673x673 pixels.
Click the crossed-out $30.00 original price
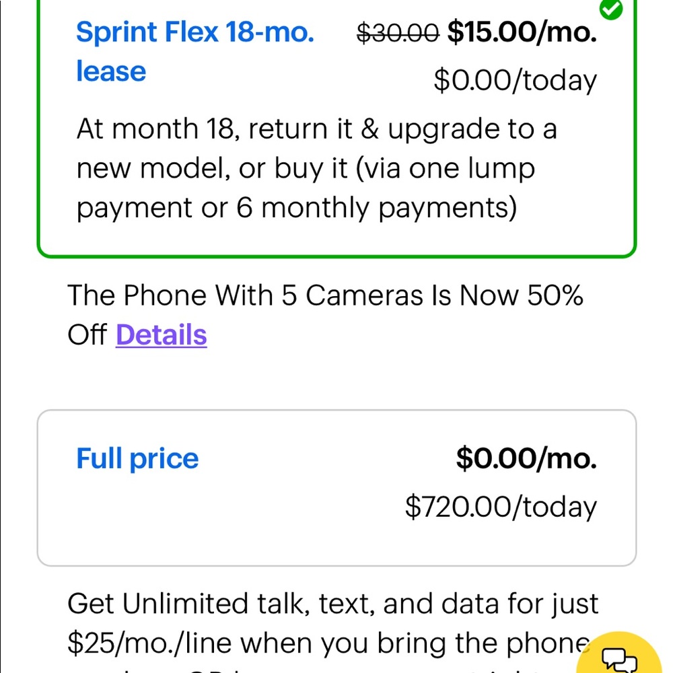[x=398, y=32]
